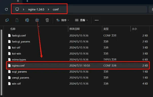This screenshot has height=97, width=153.
Task: Click file icon of uwsgi_params
Action: tap(9, 78)
